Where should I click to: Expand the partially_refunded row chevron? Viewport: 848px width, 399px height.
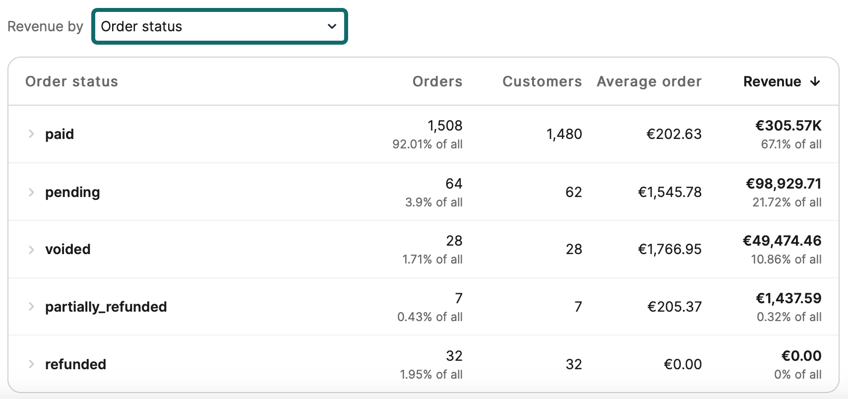[31, 307]
